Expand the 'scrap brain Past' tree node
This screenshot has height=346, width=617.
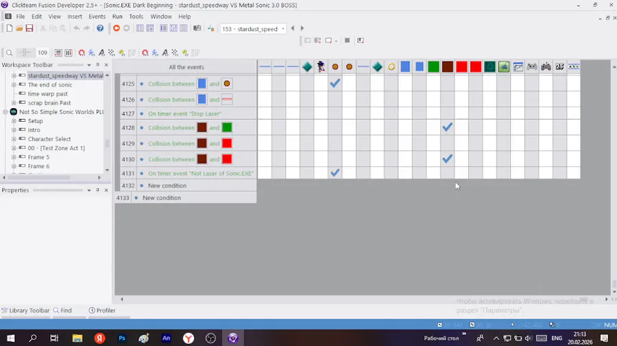click(14, 103)
